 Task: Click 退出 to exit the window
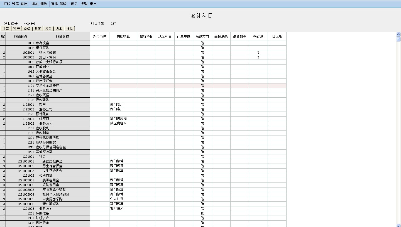pyautogui.click(x=94, y=4)
